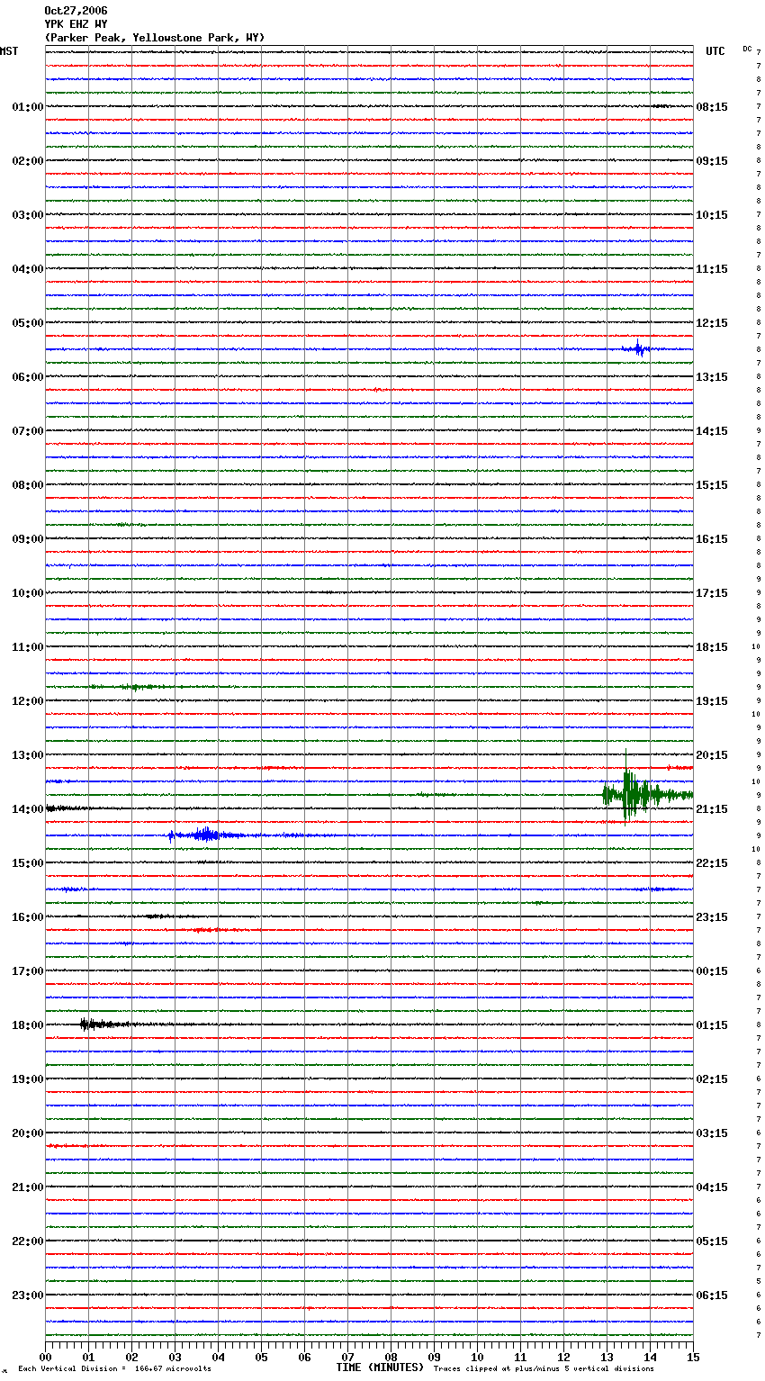Click the blue waveform burst near minute 04

[205, 835]
